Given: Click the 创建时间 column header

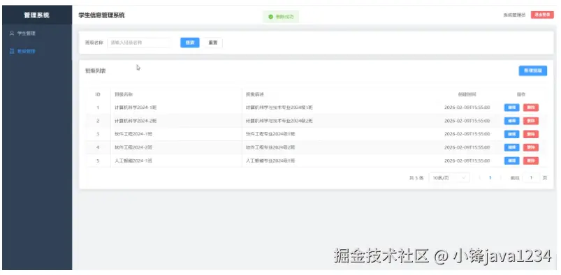Looking at the screenshot, I should [467, 94].
